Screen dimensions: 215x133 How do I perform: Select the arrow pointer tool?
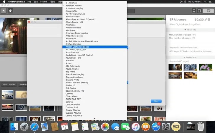4,11
